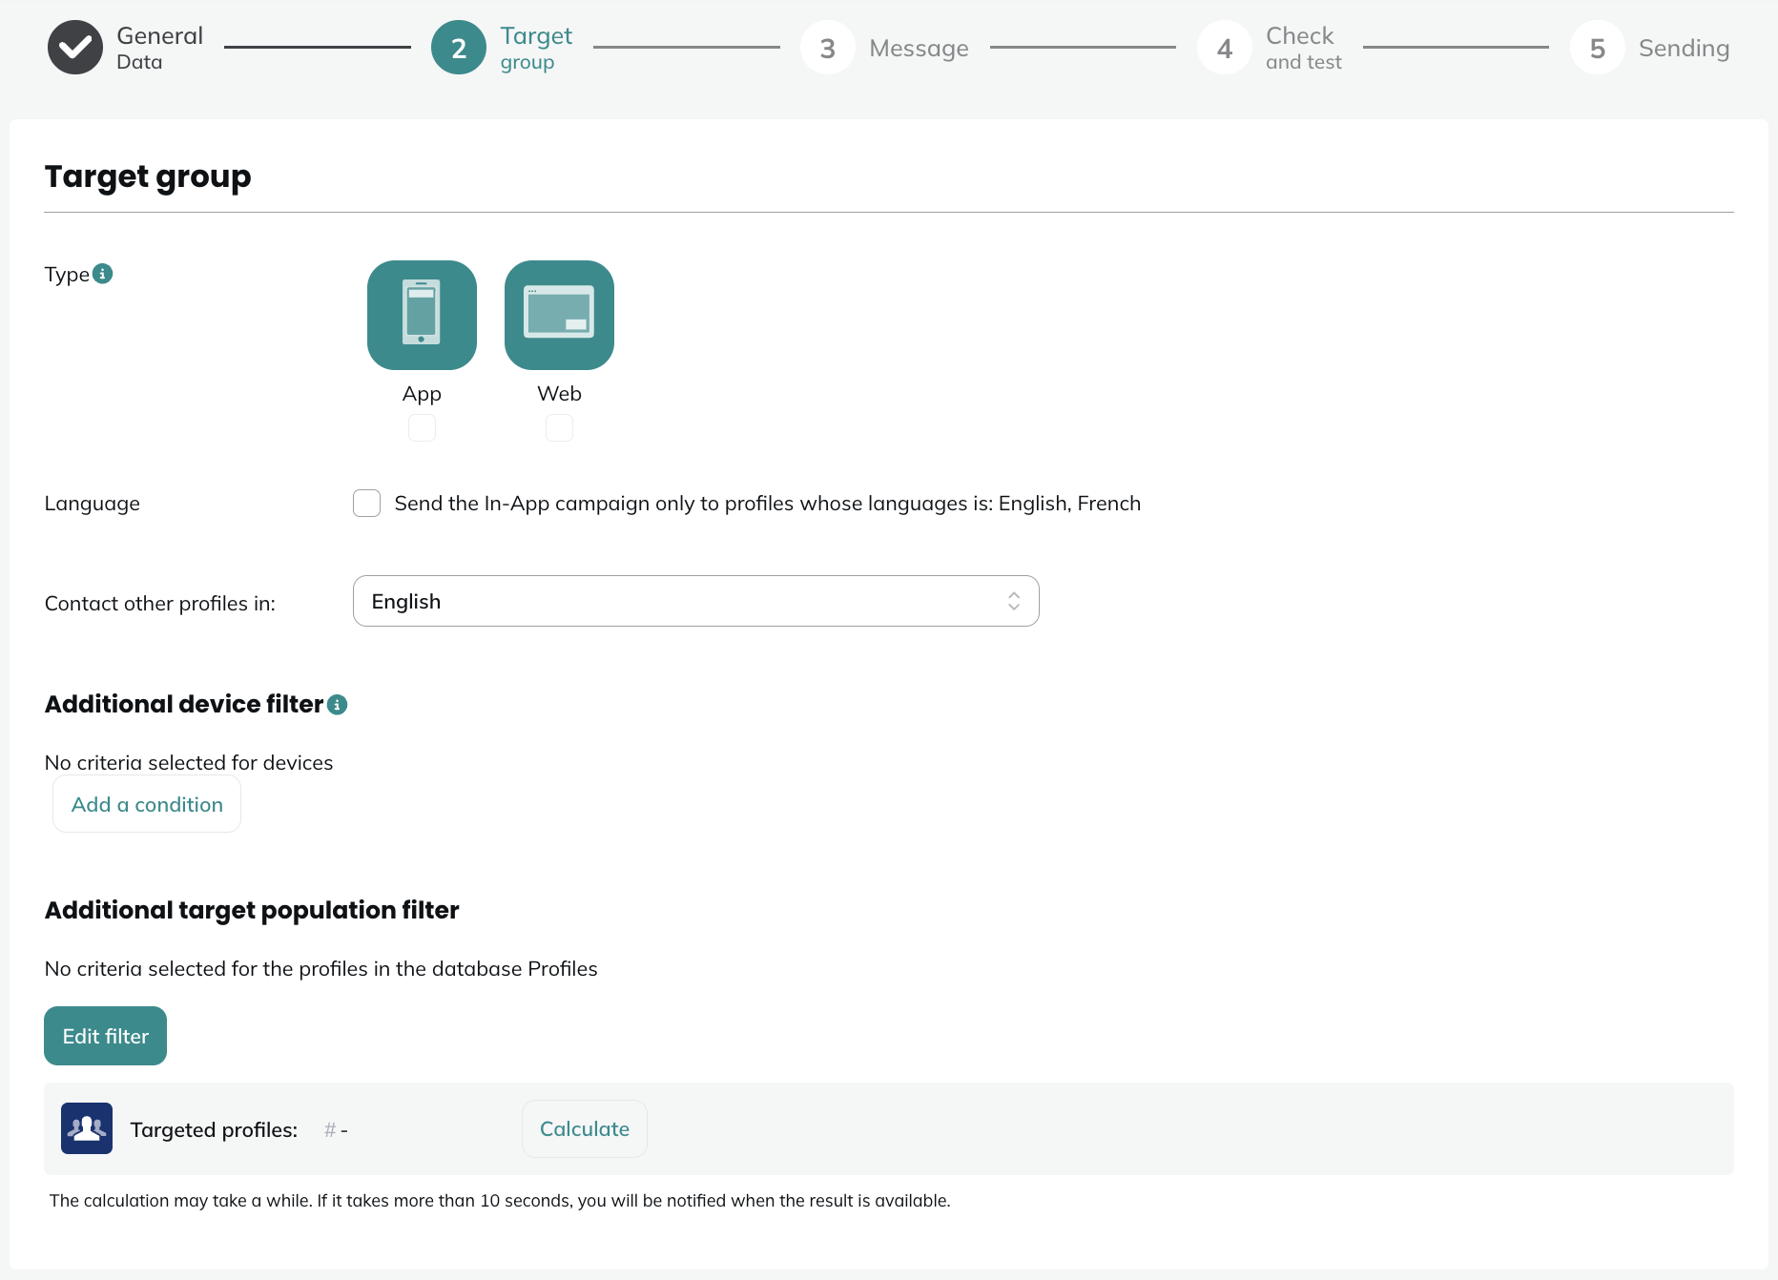Viewport: 1778px width, 1280px height.
Task: Click the 'No criteria selected for devices' text
Action: pyautogui.click(x=189, y=763)
